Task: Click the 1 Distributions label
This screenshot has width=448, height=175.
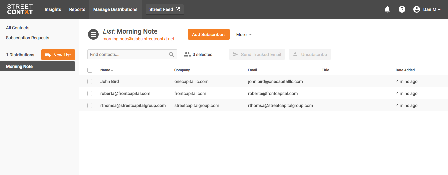Action: [20, 55]
